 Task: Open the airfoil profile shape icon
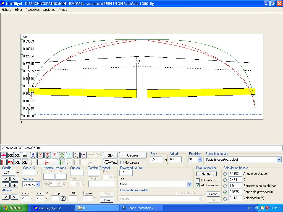tap(110, 162)
